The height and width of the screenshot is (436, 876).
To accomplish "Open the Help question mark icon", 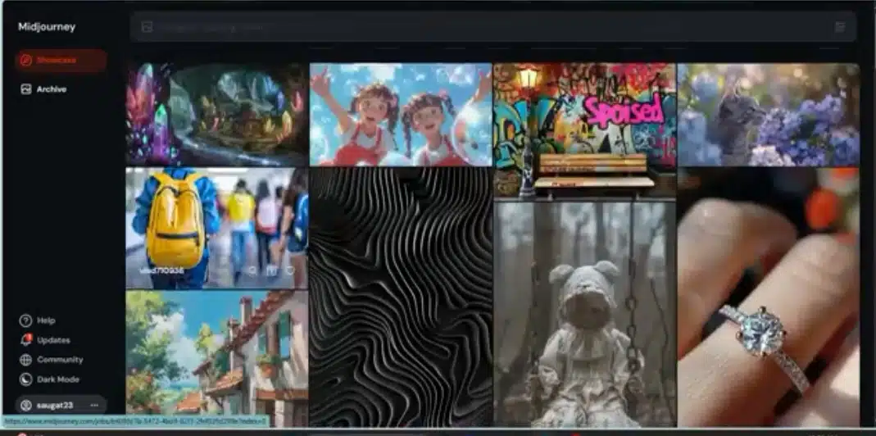I will pyautogui.click(x=25, y=320).
